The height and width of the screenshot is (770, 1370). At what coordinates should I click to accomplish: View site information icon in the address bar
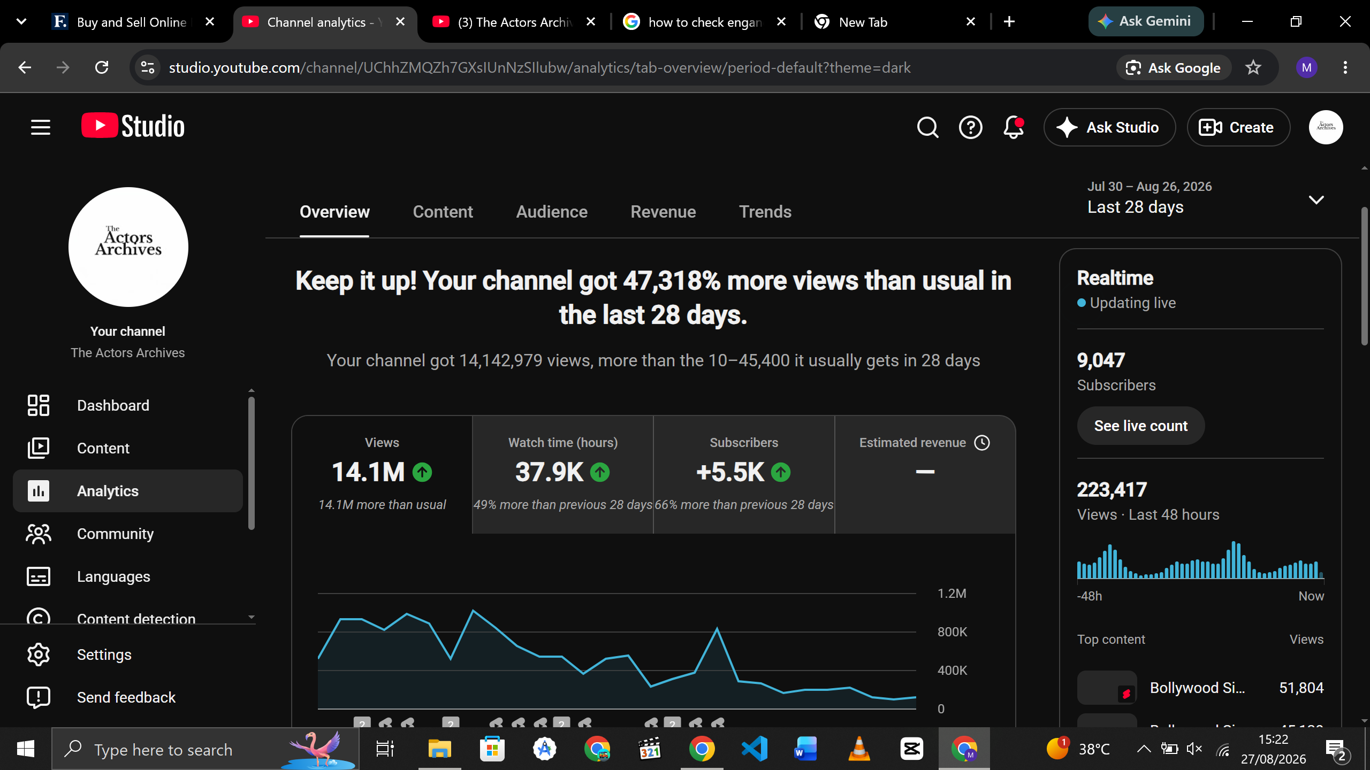click(x=148, y=67)
